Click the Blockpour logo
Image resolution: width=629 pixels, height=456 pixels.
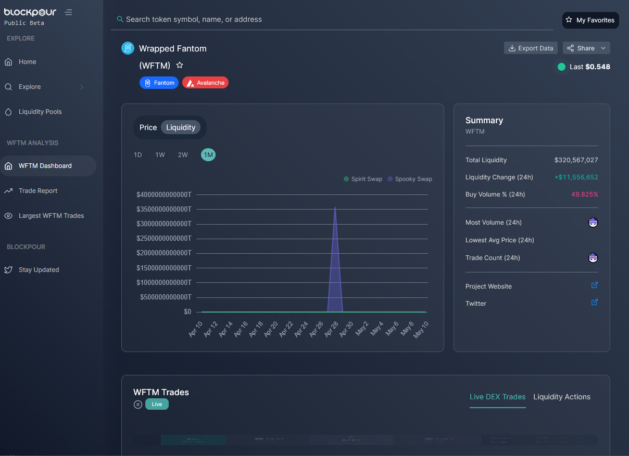click(30, 12)
